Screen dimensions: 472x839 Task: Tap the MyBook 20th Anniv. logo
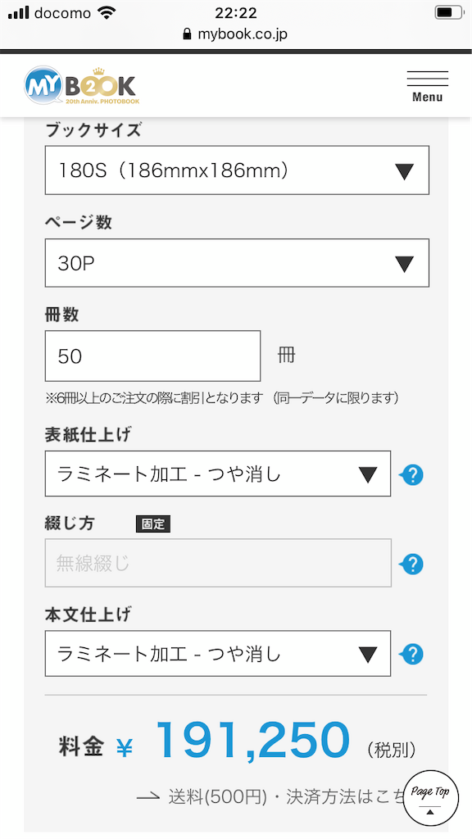pos(81,85)
